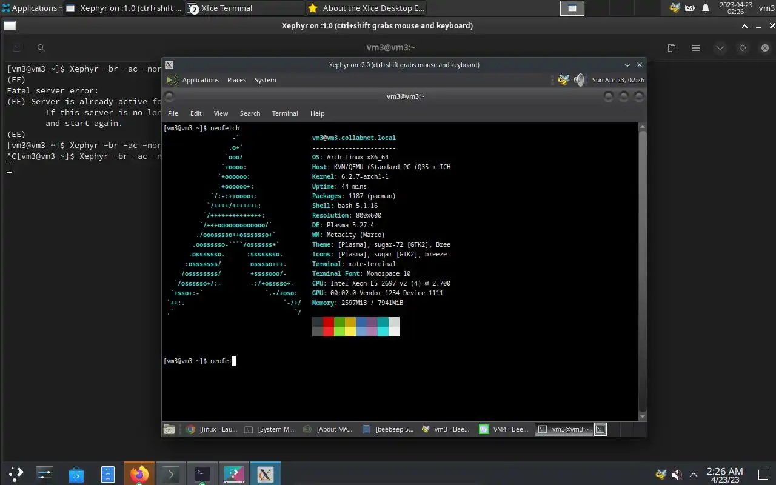Image resolution: width=776 pixels, height=485 pixels.
Task: Open the speaker volume icon in the MATE panel
Action: (579, 80)
